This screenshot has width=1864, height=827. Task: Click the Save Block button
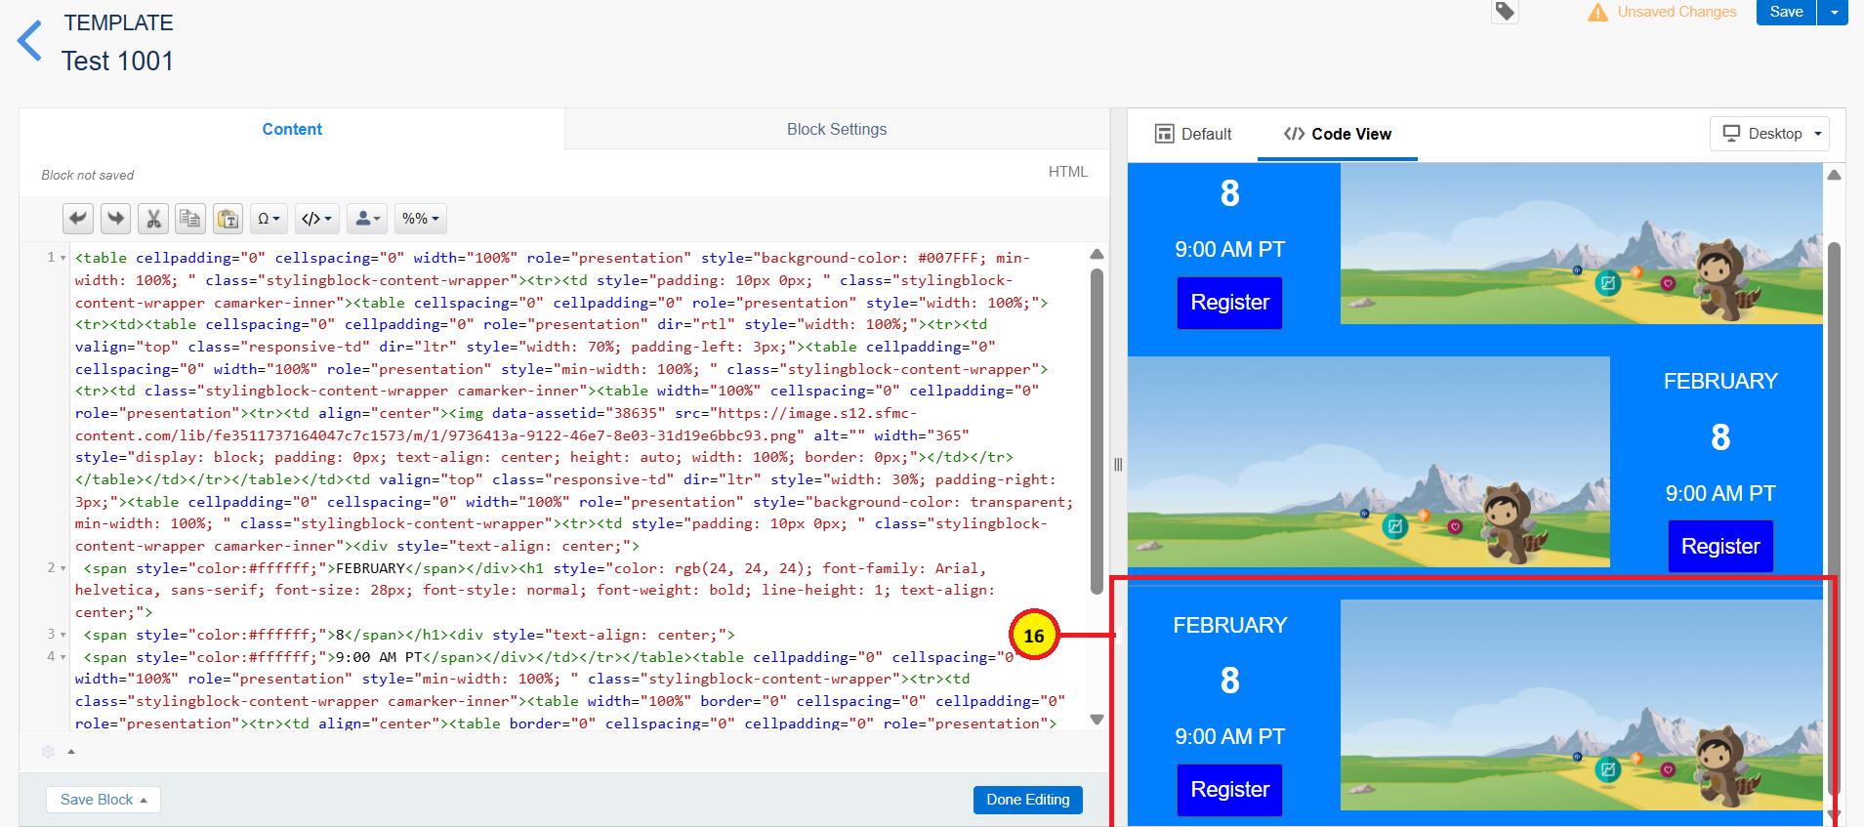coord(103,800)
